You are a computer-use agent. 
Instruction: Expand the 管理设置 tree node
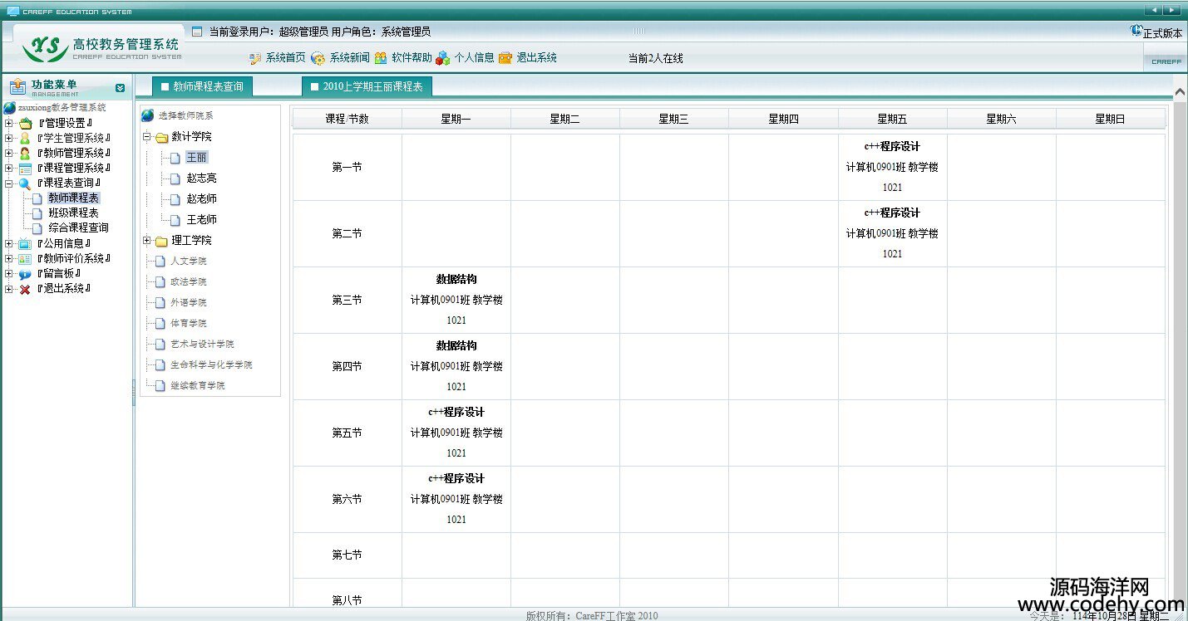coord(8,124)
